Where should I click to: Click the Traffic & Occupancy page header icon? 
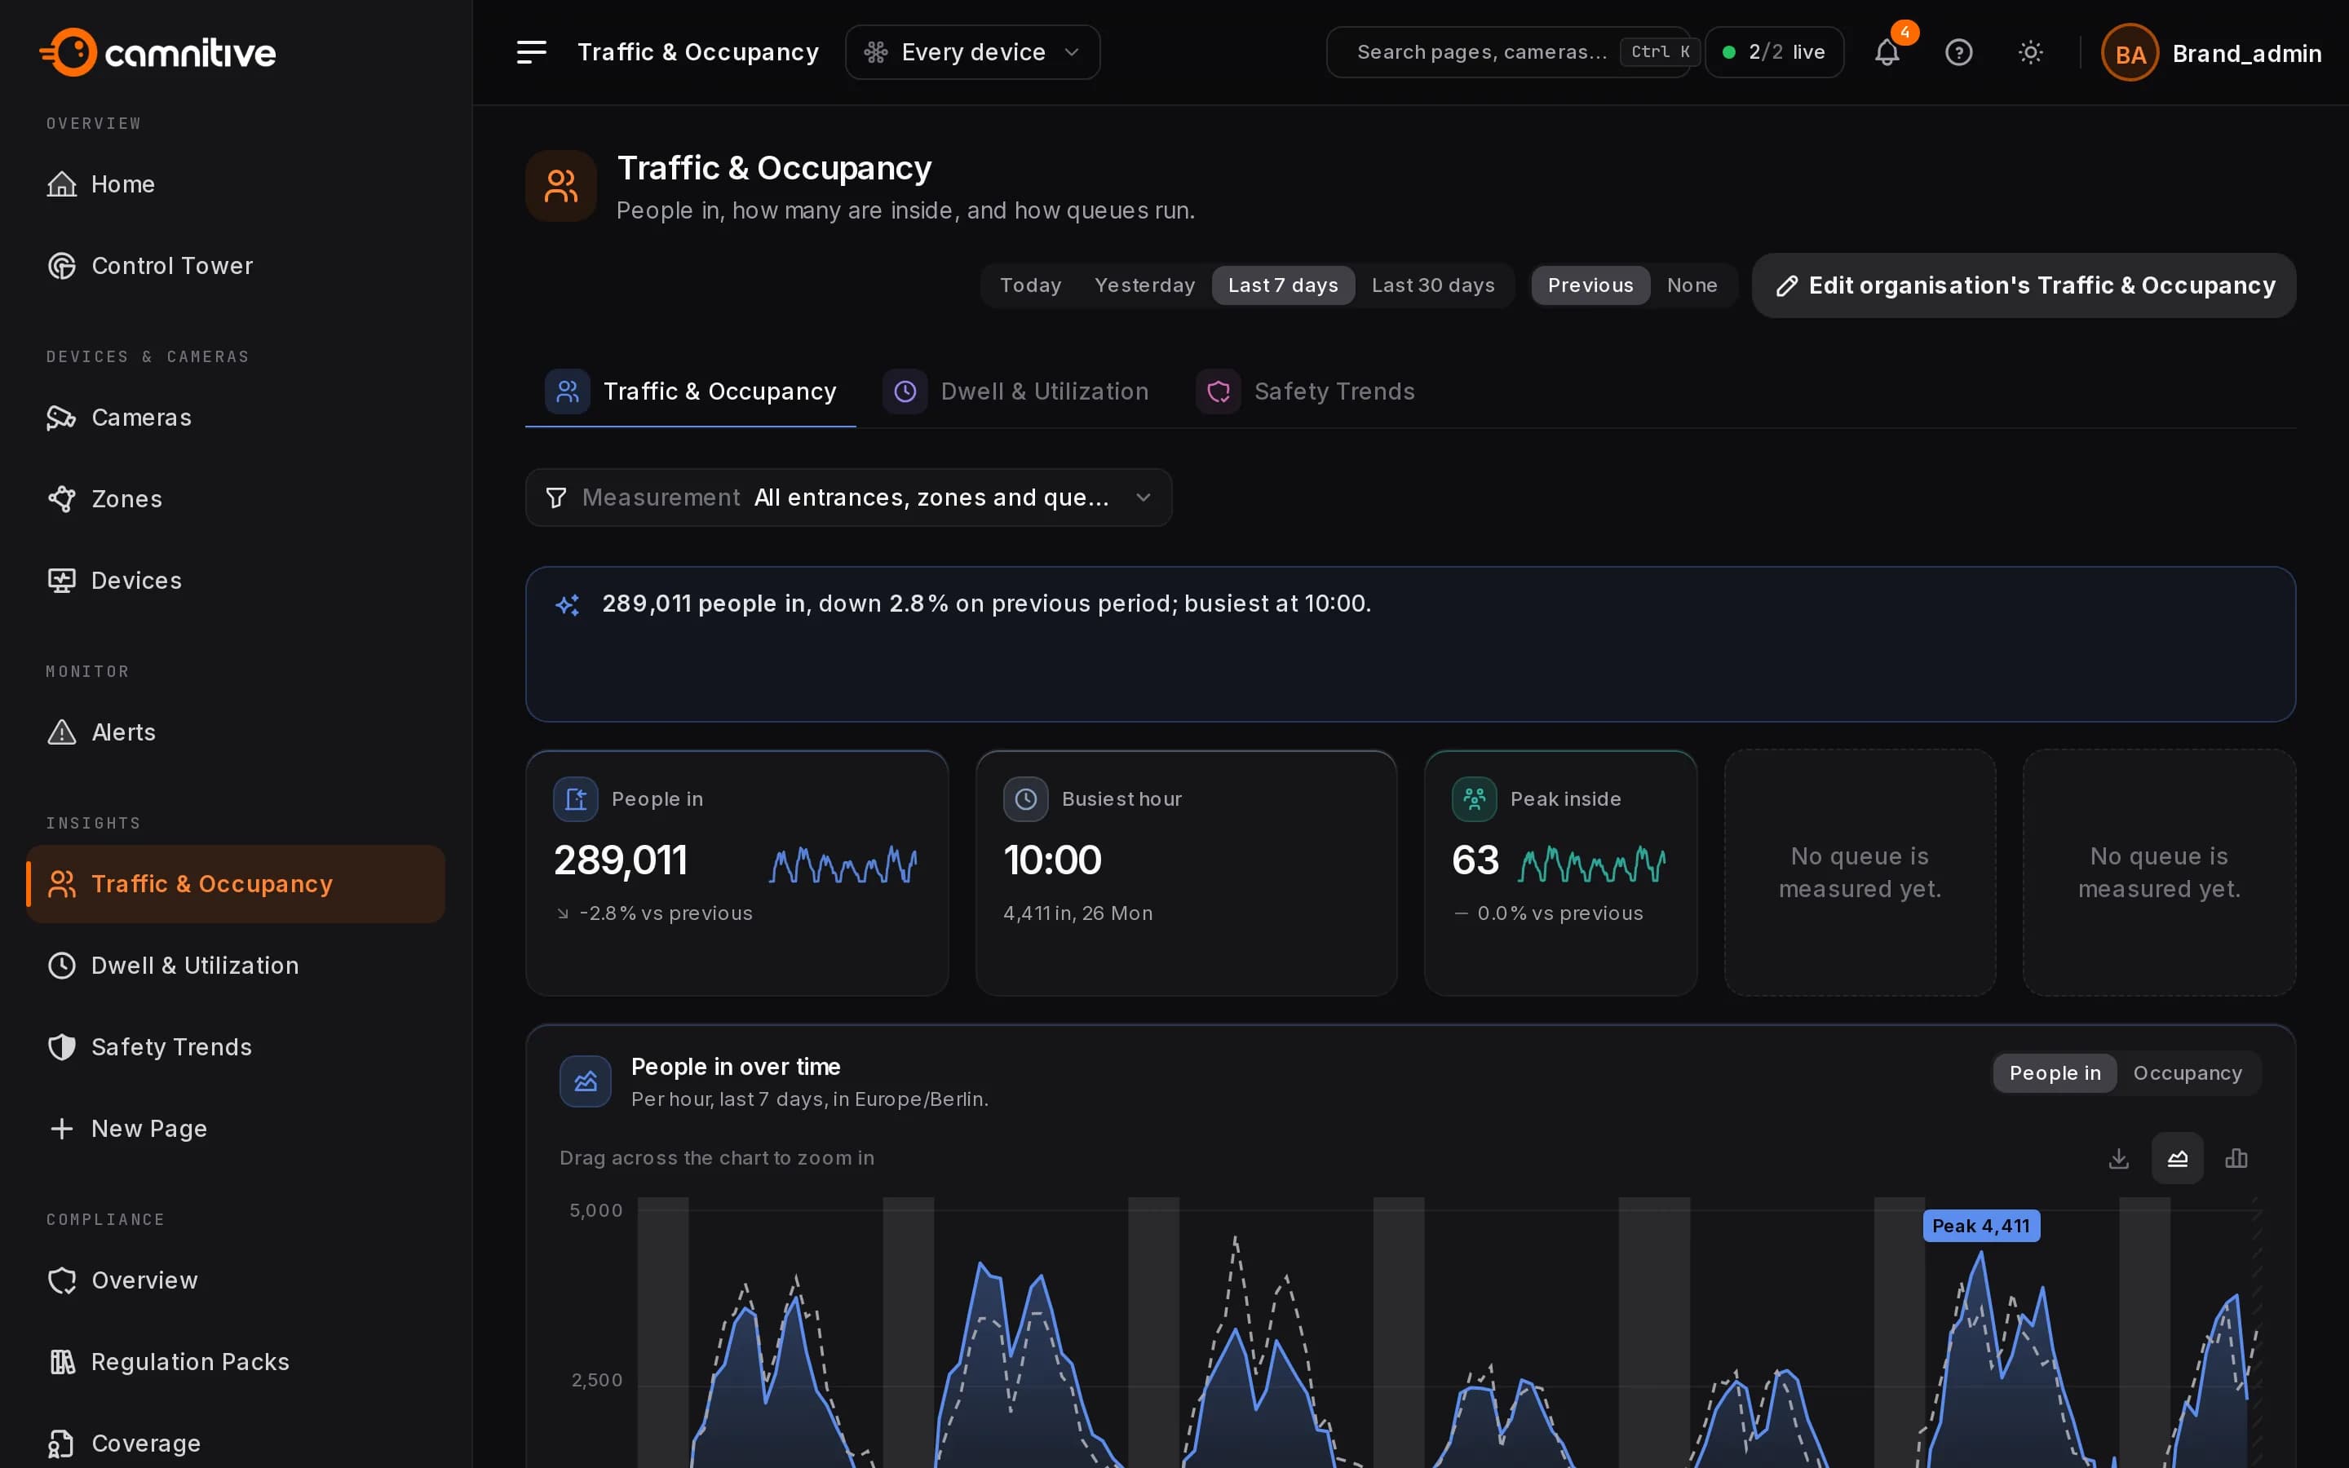[x=561, y=185]
